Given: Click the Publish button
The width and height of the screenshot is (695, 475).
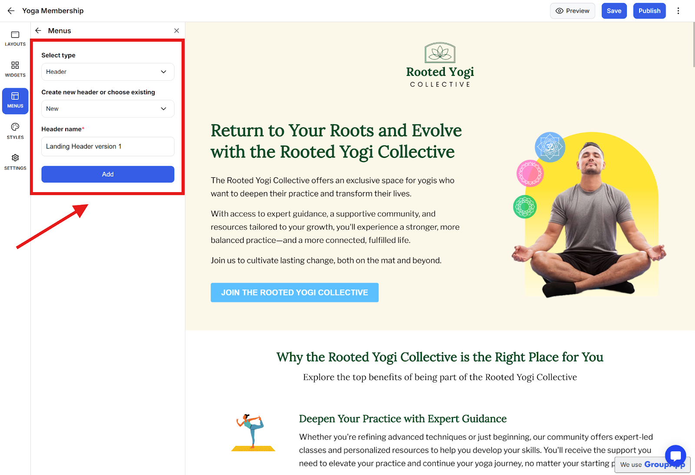Looking at the screenshot, I should tap(649, 11).
